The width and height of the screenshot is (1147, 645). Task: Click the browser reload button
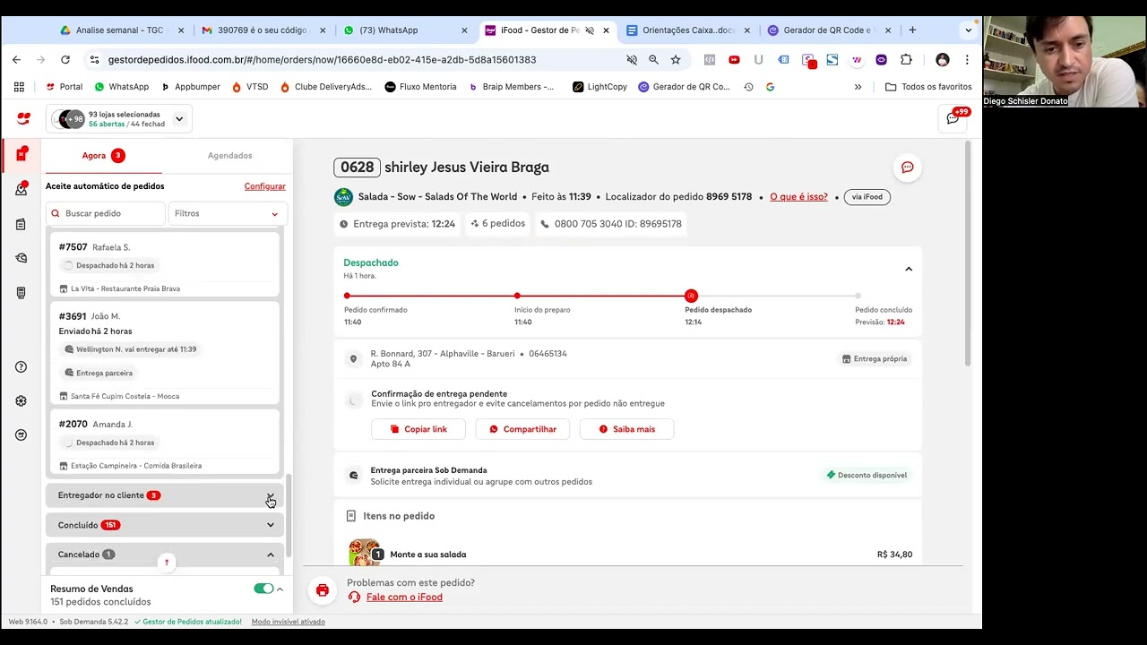click(x=65, y=60)
